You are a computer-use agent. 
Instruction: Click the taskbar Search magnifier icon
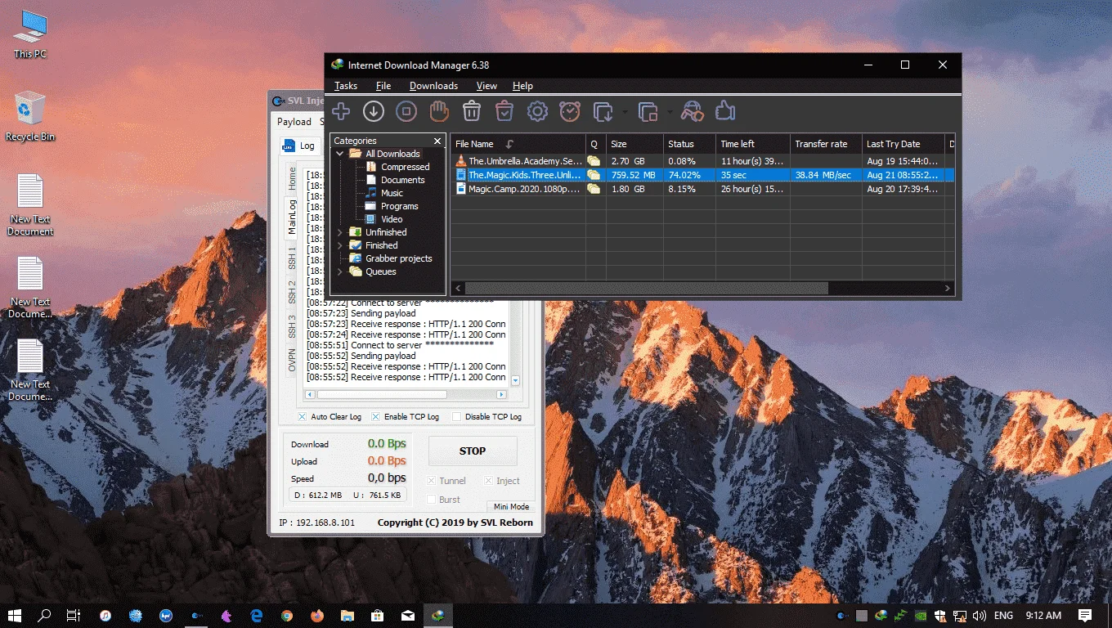pyautogui.click(x=44, y=615)
